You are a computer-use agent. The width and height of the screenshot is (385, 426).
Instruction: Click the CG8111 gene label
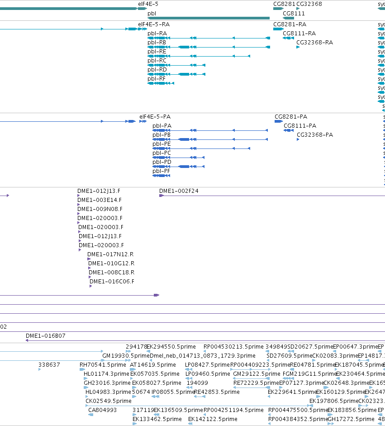[x=294, y=13]
